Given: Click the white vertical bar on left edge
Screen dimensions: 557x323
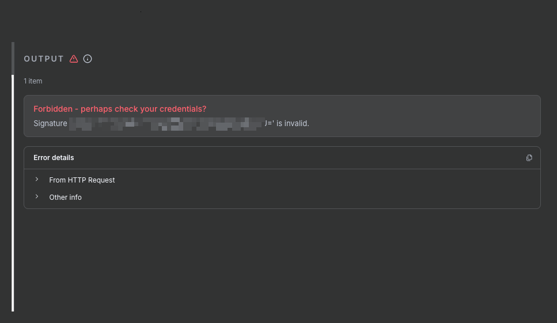Looking at the screenshot, I should [13, 193].
